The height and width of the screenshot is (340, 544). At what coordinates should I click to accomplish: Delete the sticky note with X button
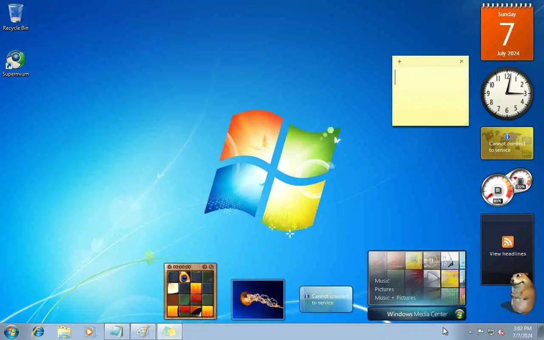pyautogui.click(x=462, y=62)
